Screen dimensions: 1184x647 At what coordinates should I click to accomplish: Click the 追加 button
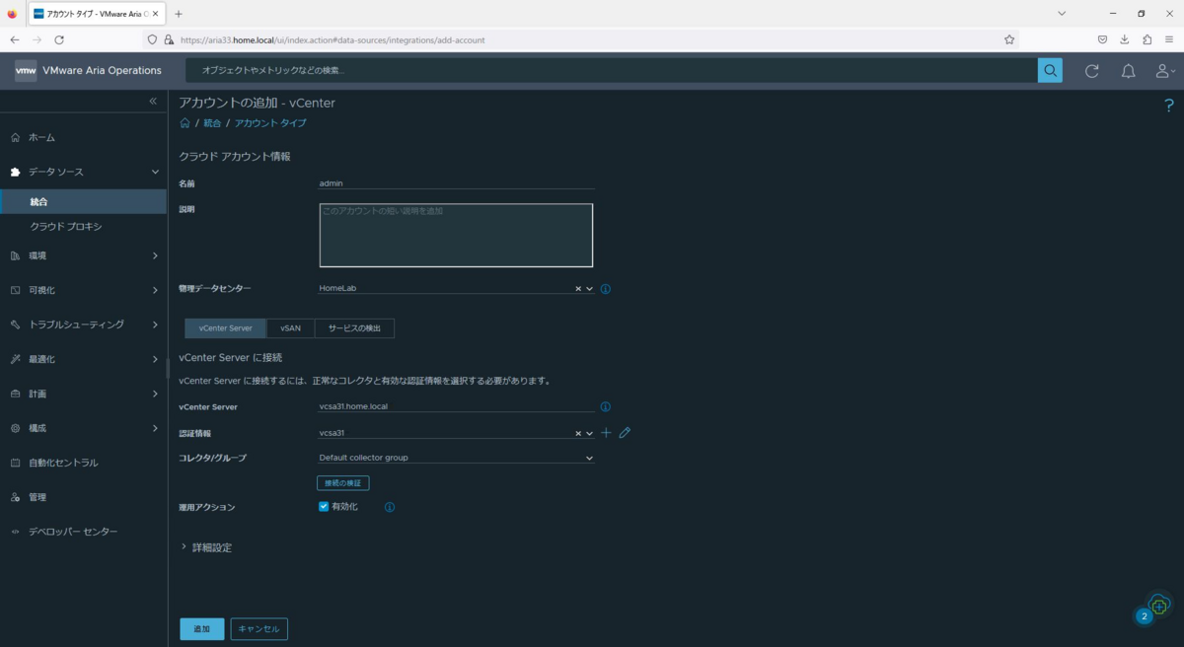[x=201, y=629]
